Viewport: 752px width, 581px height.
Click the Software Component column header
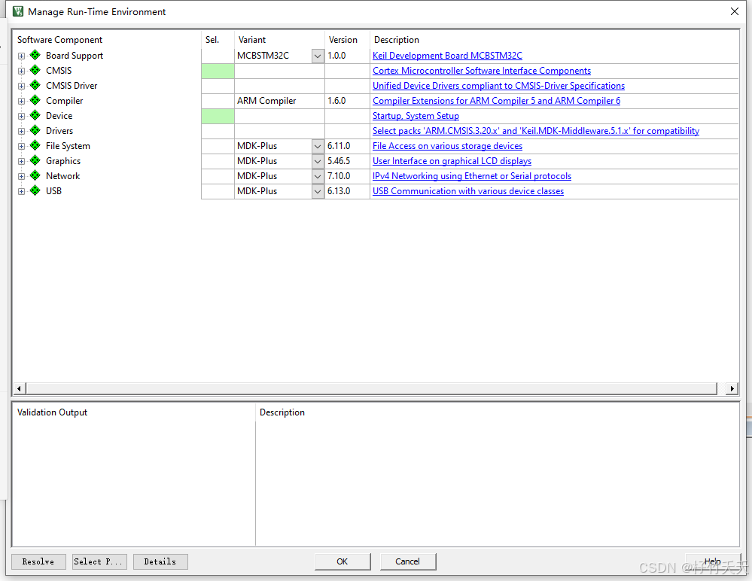pyautogui.click(x=60, y=40)
